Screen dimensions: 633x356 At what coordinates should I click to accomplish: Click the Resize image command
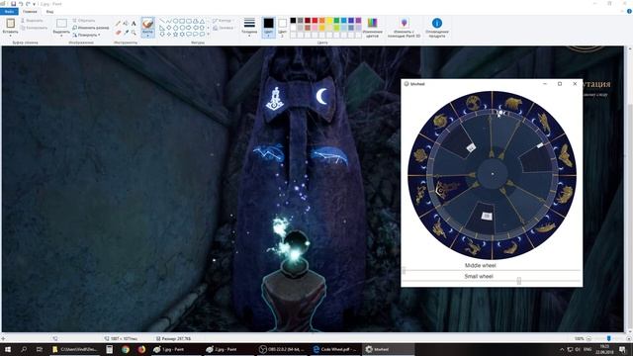click(90, 28)
